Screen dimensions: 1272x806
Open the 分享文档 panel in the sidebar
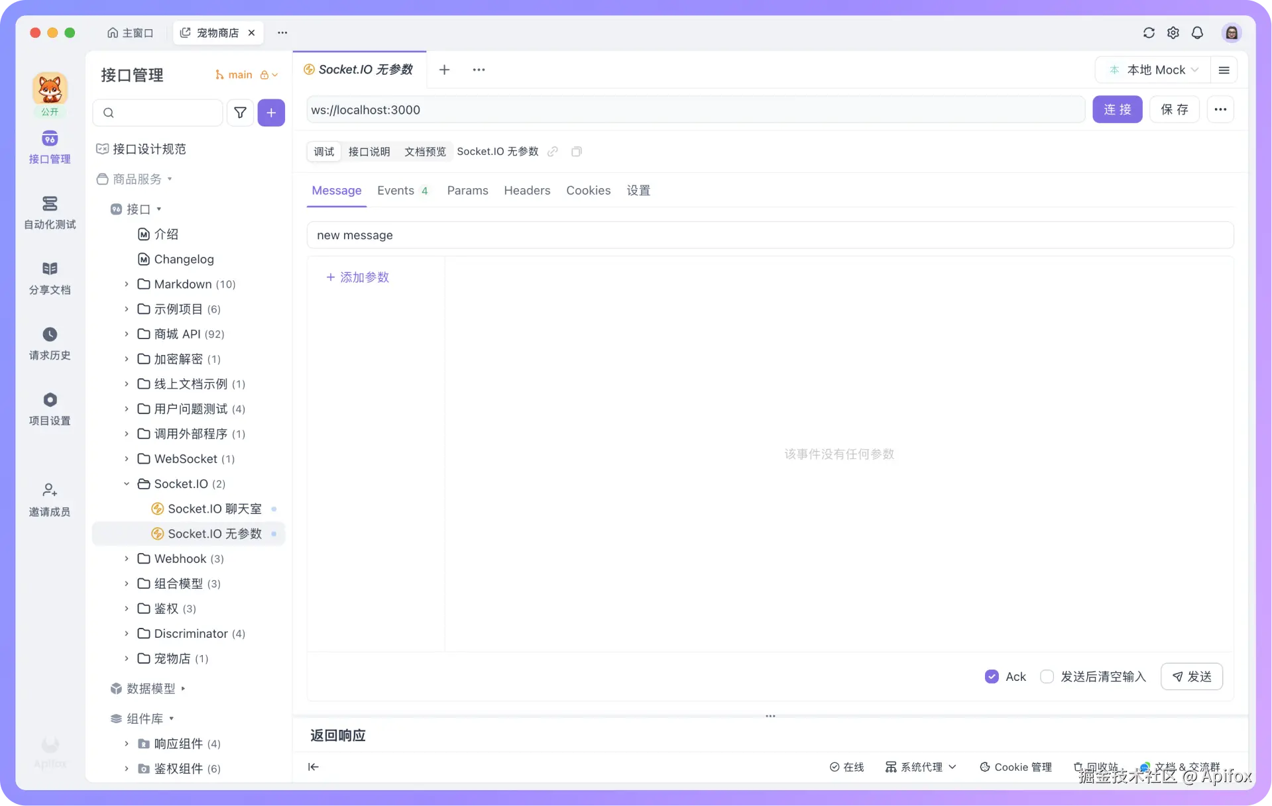pyautogui.click(x=50, y=277)
